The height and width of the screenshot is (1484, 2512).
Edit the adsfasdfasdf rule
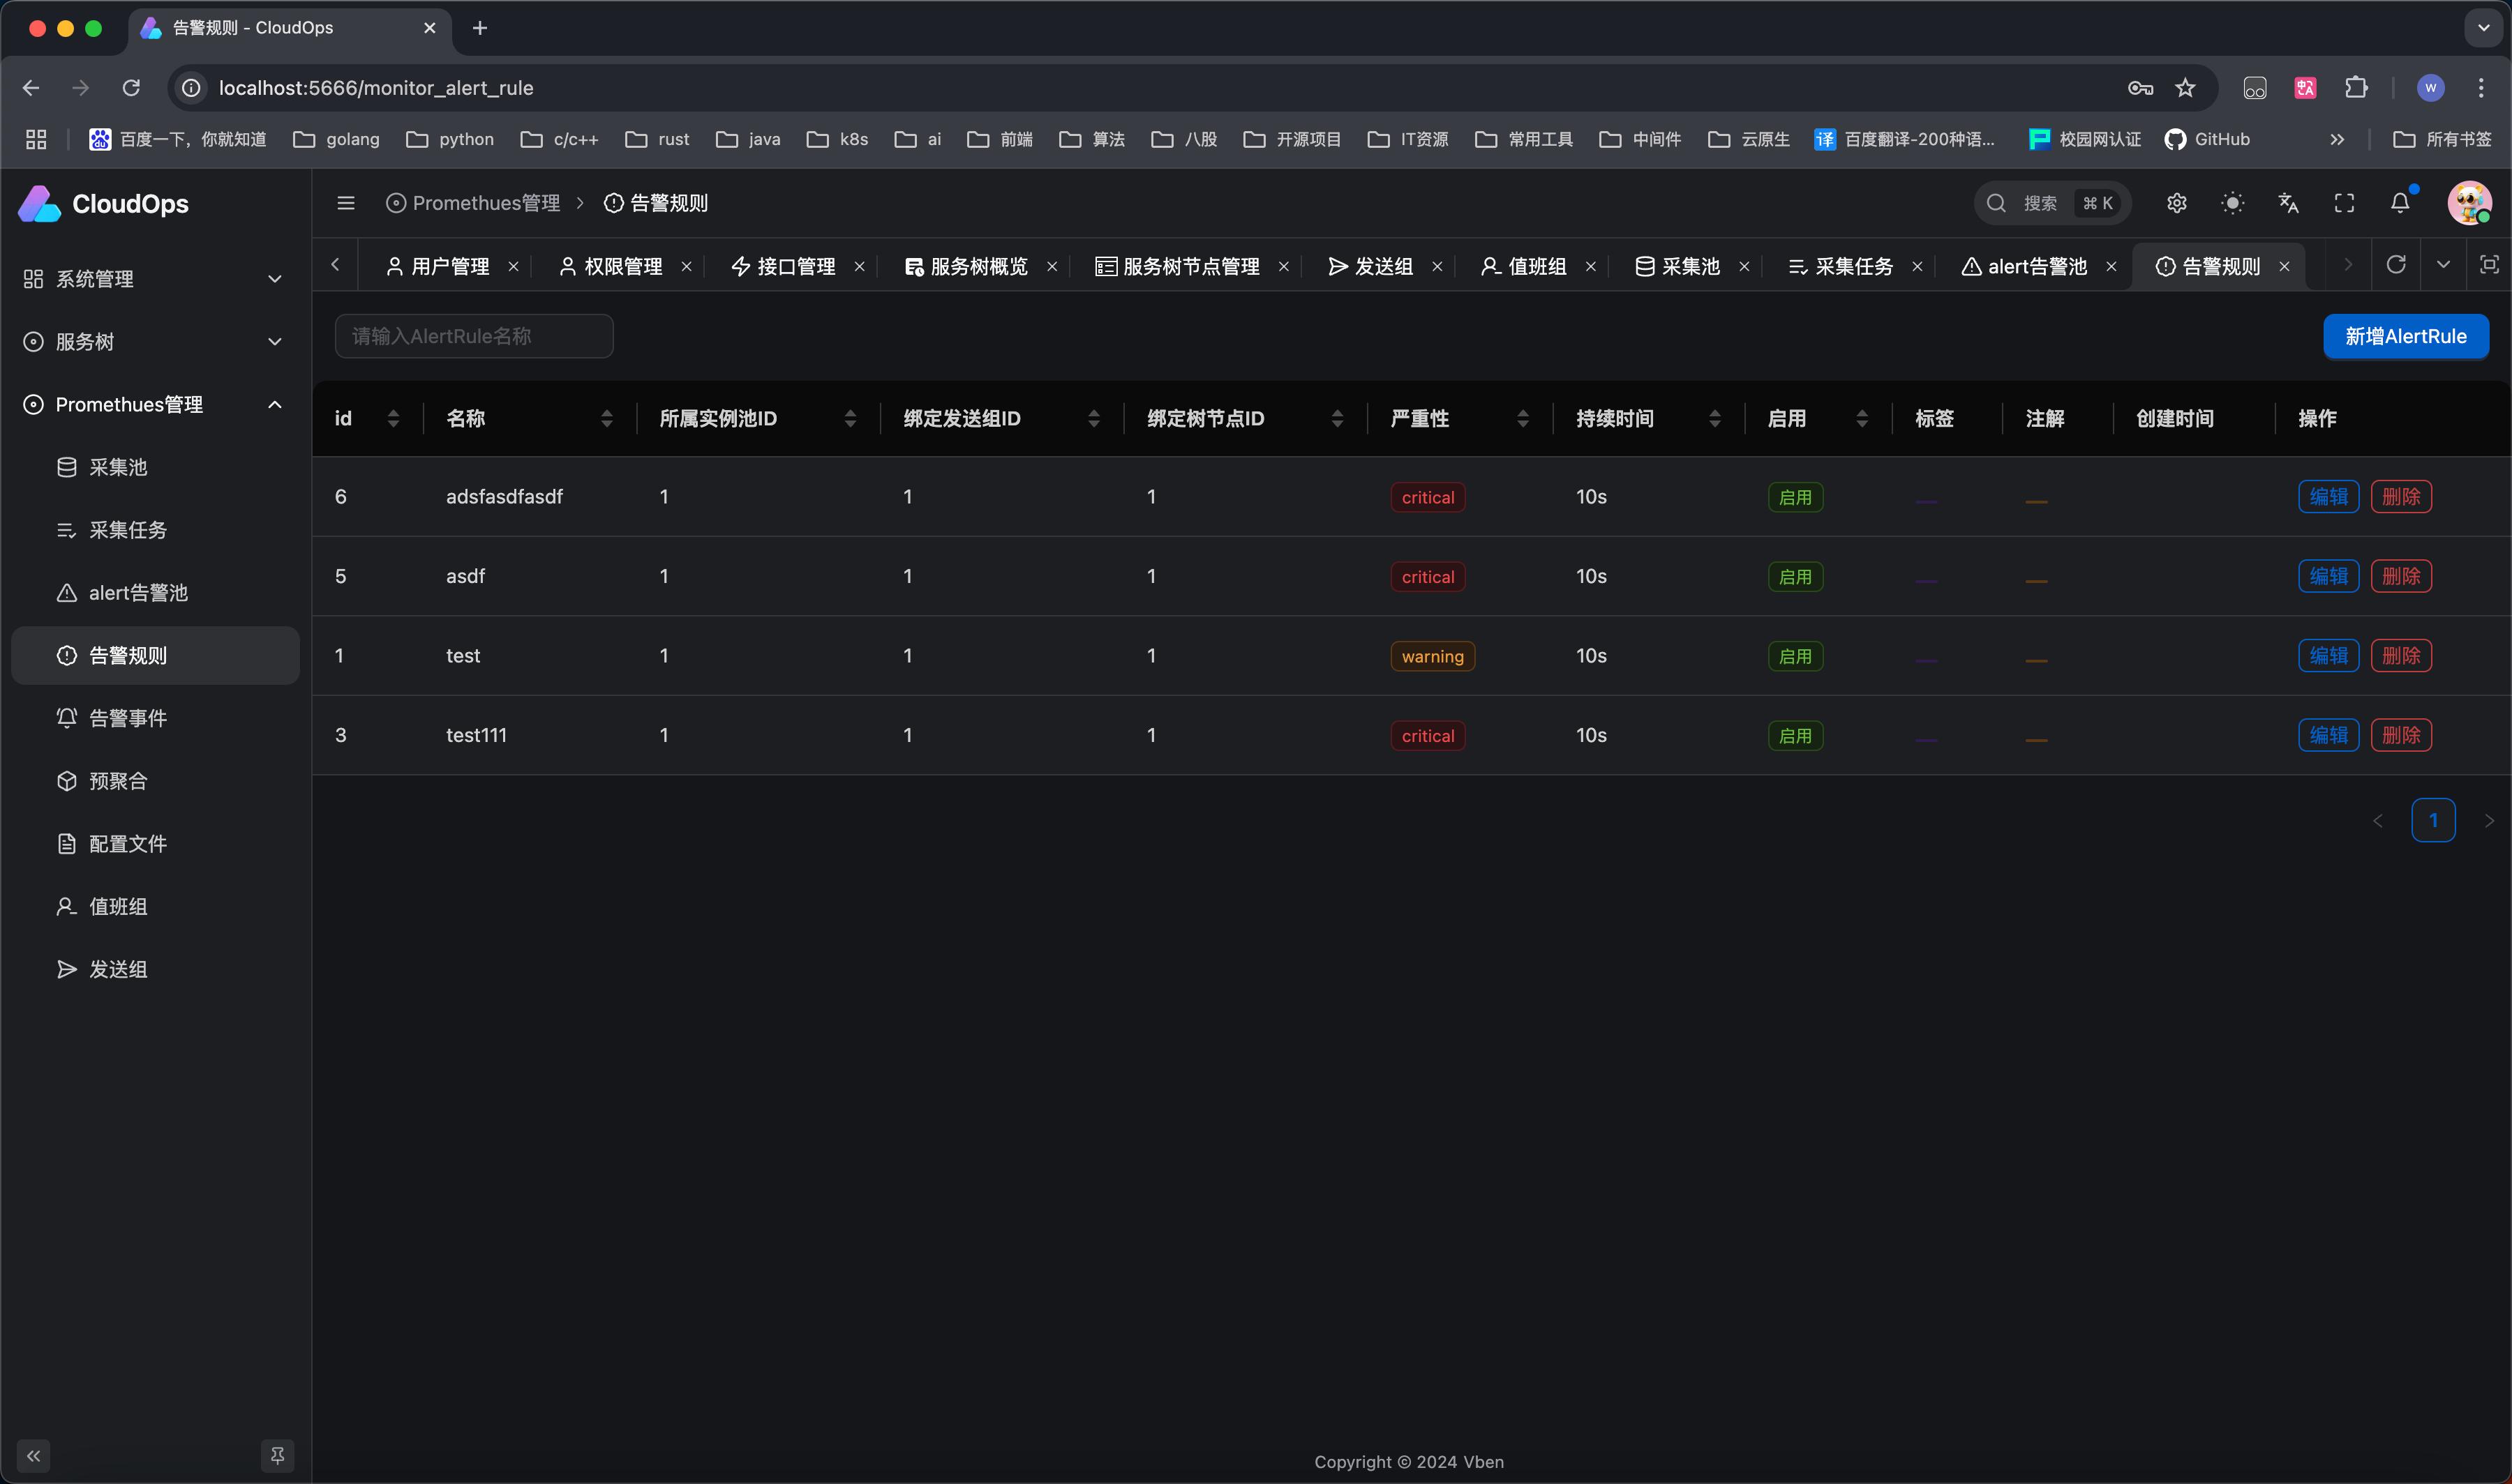(x=2329, y=497)
